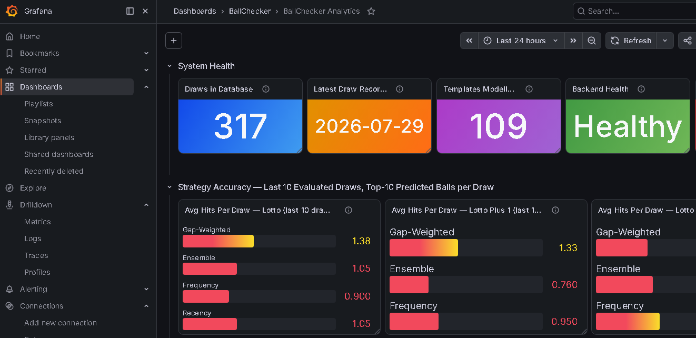Click the Starred star icon
The image size is (696, 338).
[x=9, y=70]
